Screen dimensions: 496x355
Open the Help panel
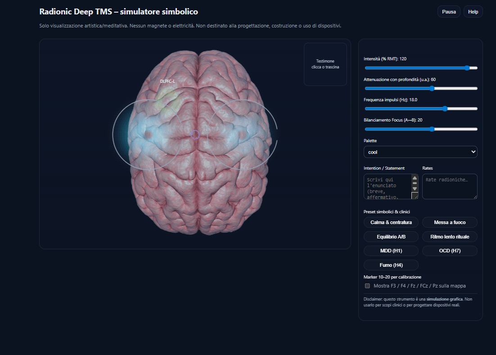473,12
